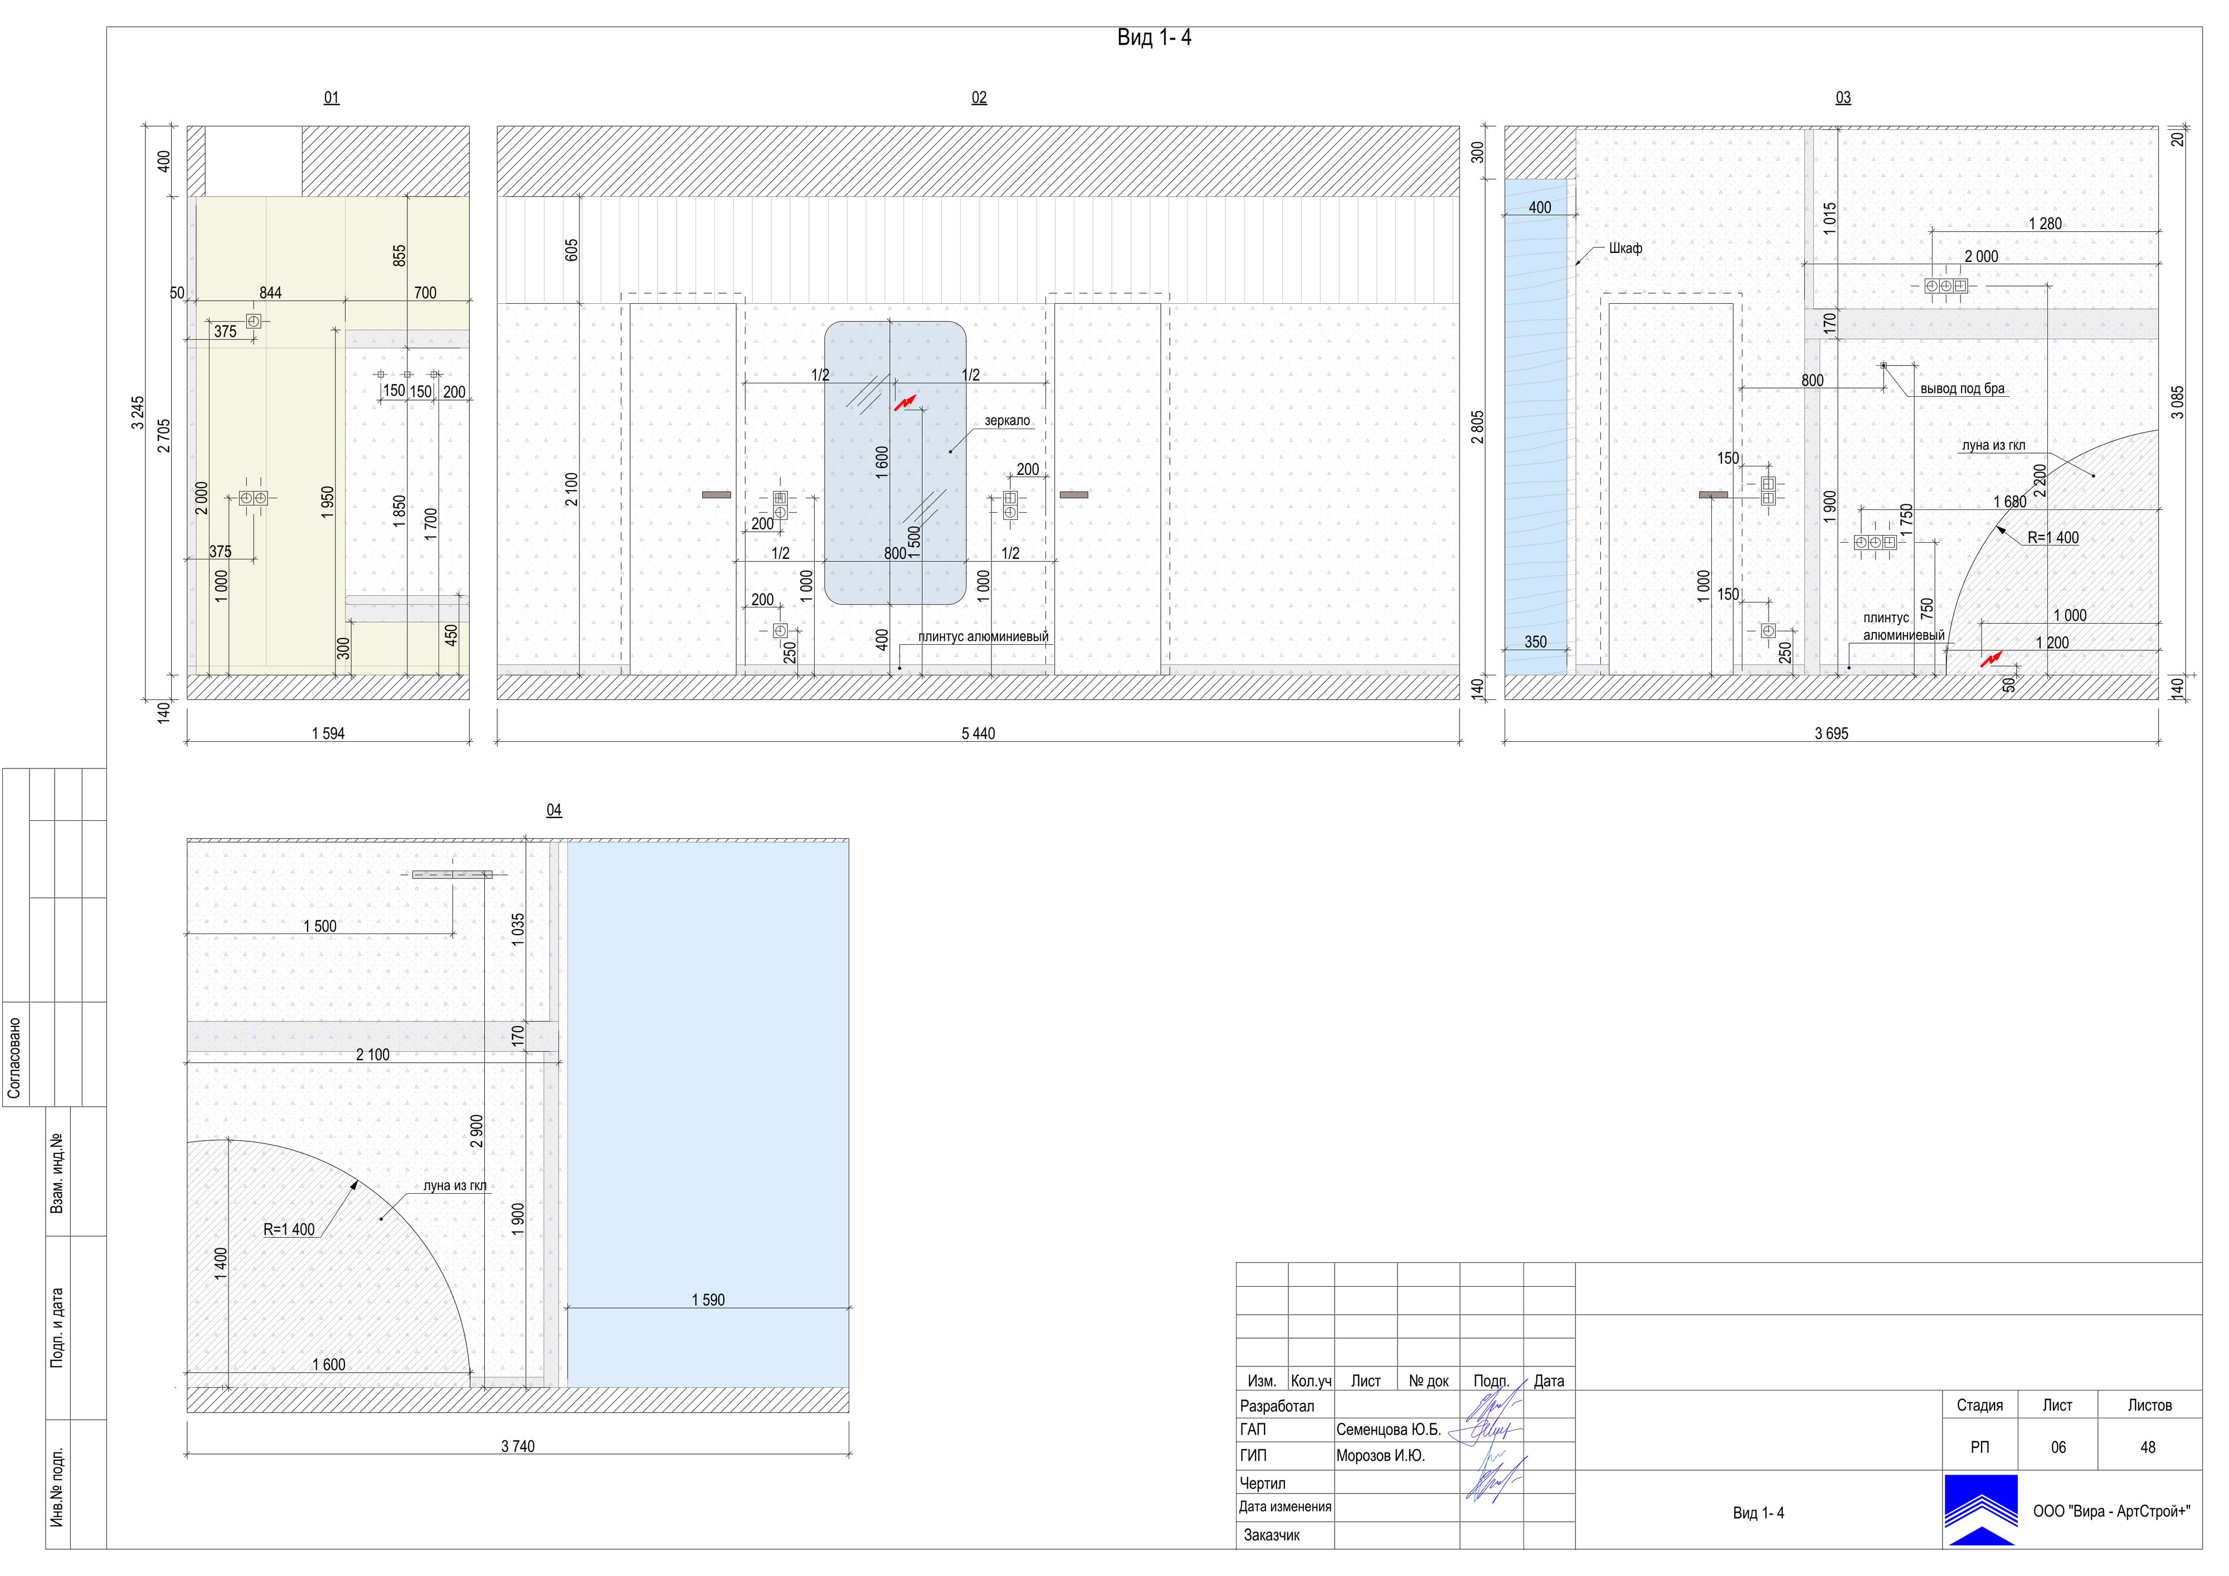Click the sconce outlet point in view 03
This screenshot has height=1576, width=2229.
[x=1884, y=365]
